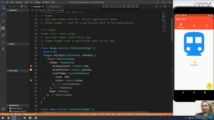Tap the emulator Android home button
The image size is (214, 120).
tap(194, 92)
